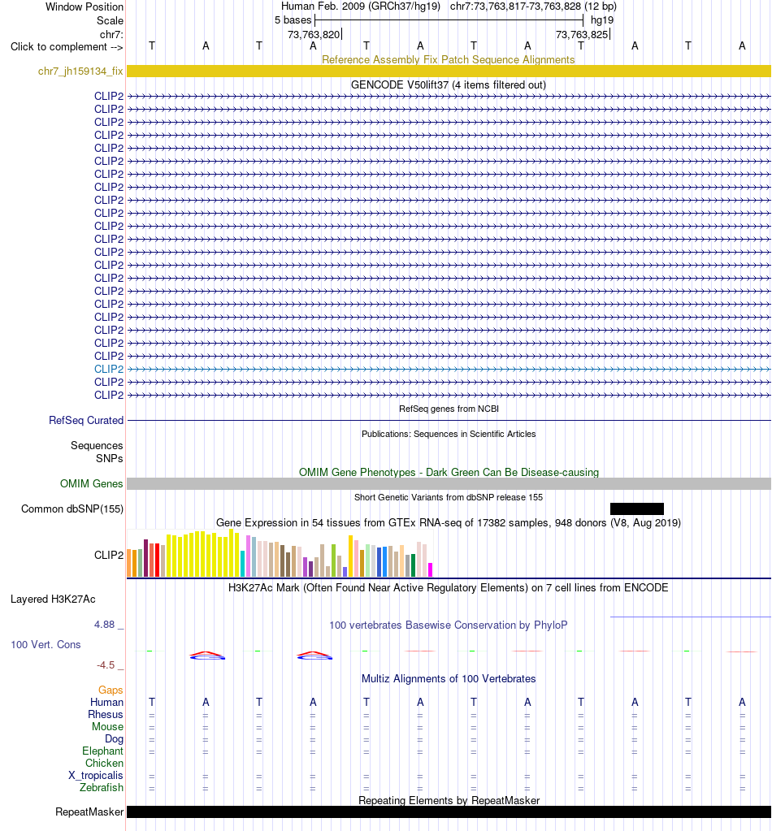
Task: Click the "chr7:" ruler label
Action: point(111,34)
